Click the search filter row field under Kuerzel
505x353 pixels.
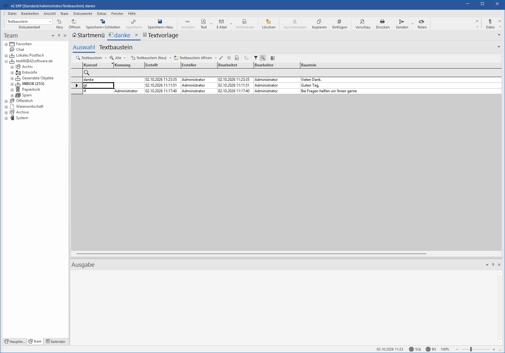point(98,73)
